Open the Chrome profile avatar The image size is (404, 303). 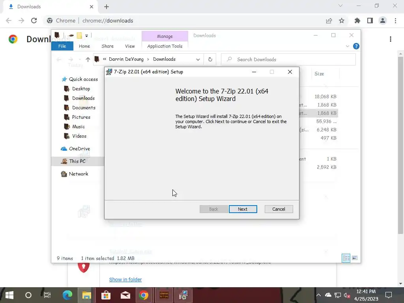[383, 21]
